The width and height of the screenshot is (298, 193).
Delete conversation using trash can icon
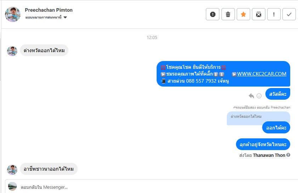[228, 14]
